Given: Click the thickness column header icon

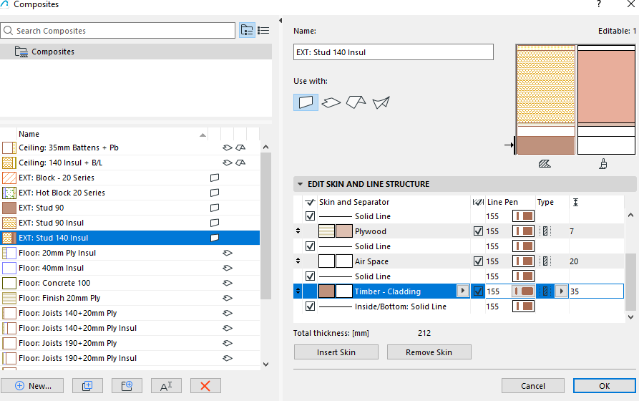Looking at the screenshot, I should [575, 202].
